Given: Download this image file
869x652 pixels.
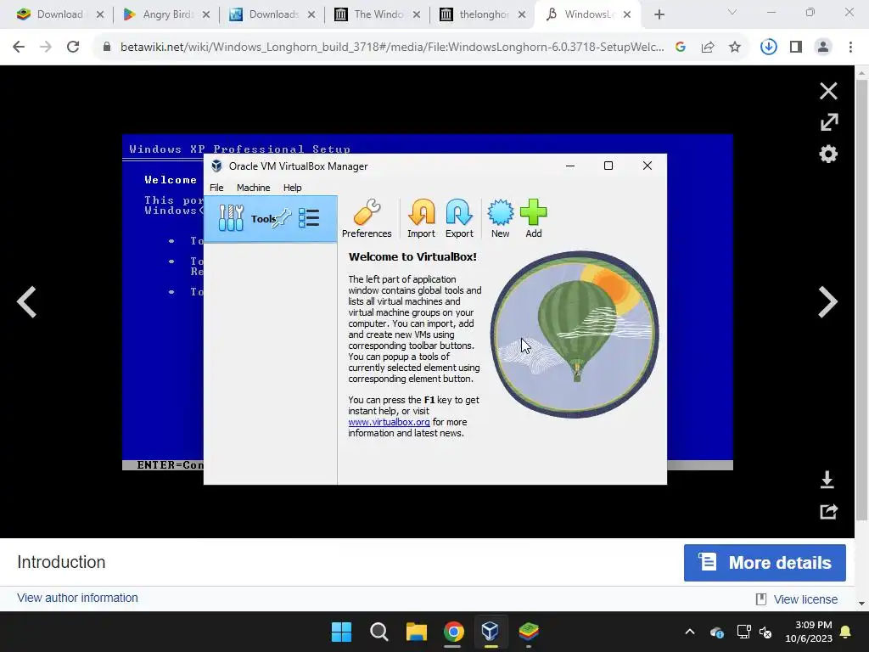Looking at the screenshot, I should pos(827,480).
